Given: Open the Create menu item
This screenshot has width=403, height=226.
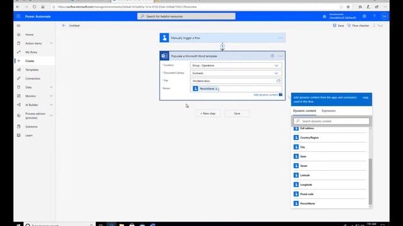Looking at the screenshot, I should pyautogui.click(x=35, y=61).
